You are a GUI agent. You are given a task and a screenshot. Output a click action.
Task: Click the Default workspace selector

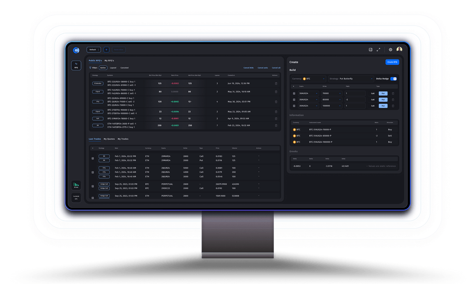(93, 49)
